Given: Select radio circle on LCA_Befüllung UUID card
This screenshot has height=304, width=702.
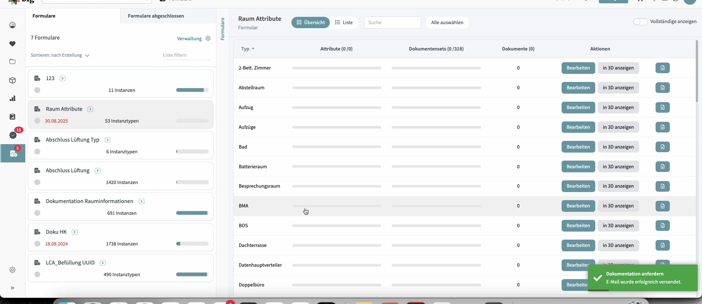Looking at the screenshot, I should [37, 274].
